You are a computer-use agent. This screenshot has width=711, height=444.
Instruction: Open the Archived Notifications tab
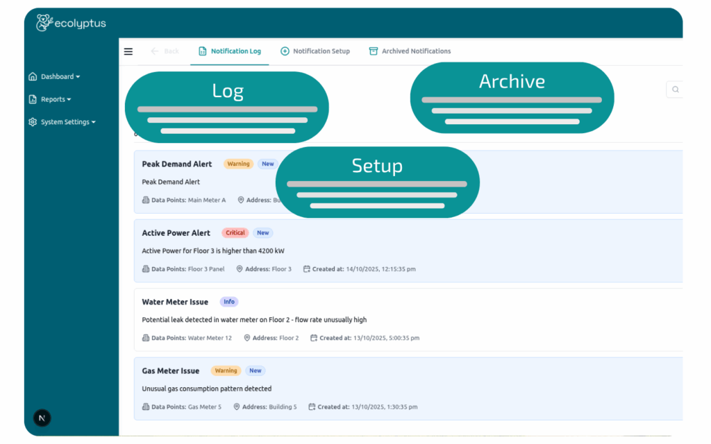click(410, 51)
